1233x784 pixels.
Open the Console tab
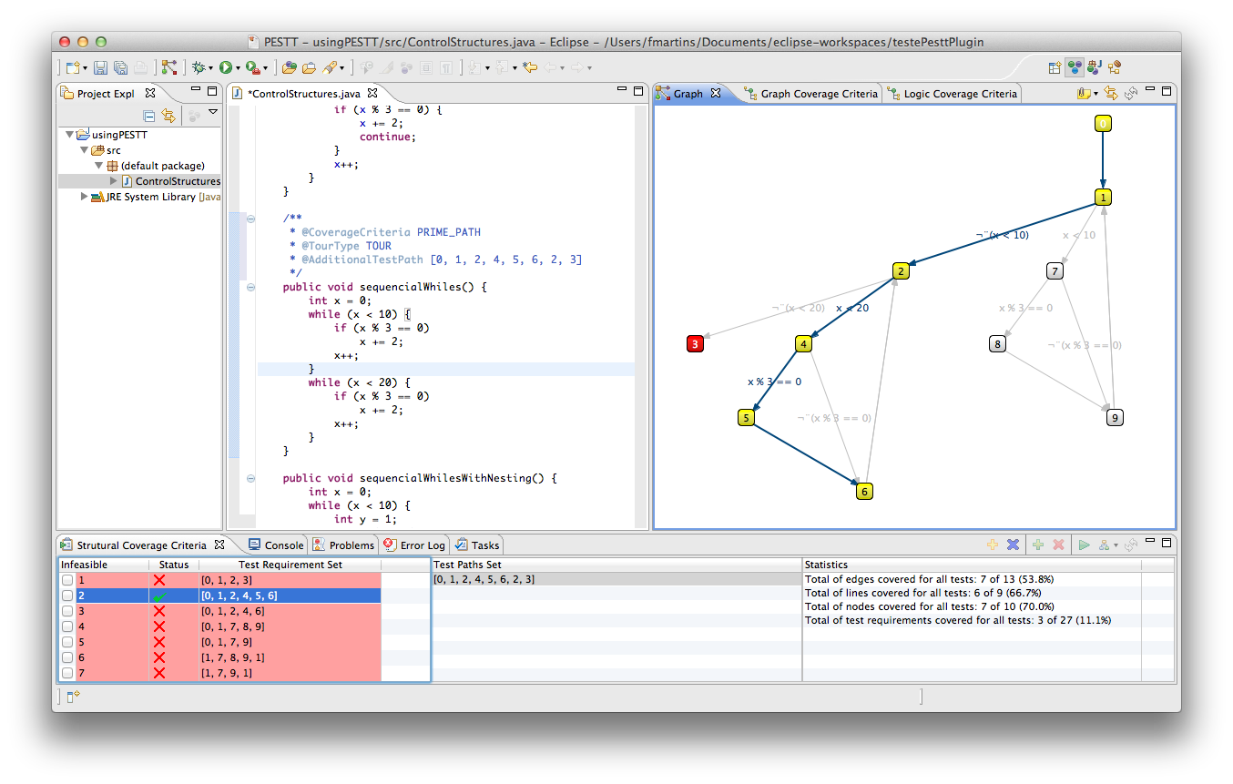click(x=276, y=545)
